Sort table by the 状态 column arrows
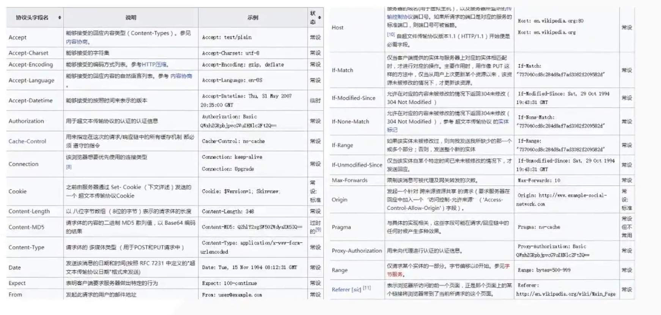Viewport: 661px width, 315px height. point(319,17)
